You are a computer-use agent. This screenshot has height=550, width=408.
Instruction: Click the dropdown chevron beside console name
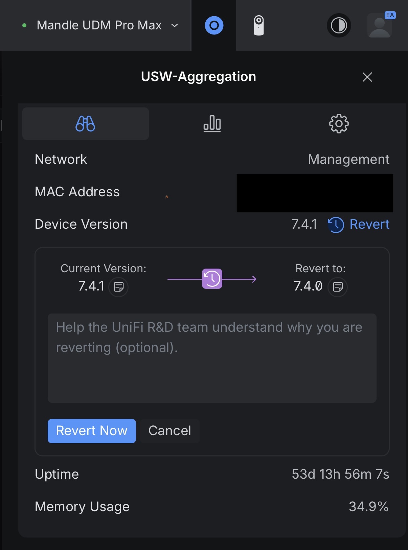[x=175, y=25]
